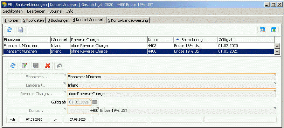
Task: Edit the selected record with the pencil icon
Action: pyautogui.click(x=25, y=66)
